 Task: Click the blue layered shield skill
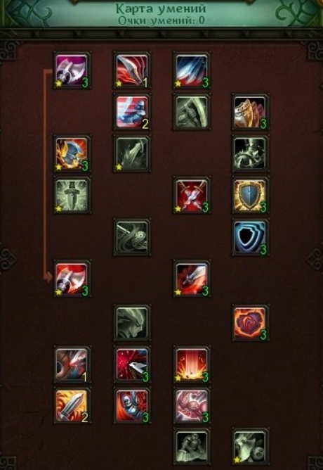point(251,237)
